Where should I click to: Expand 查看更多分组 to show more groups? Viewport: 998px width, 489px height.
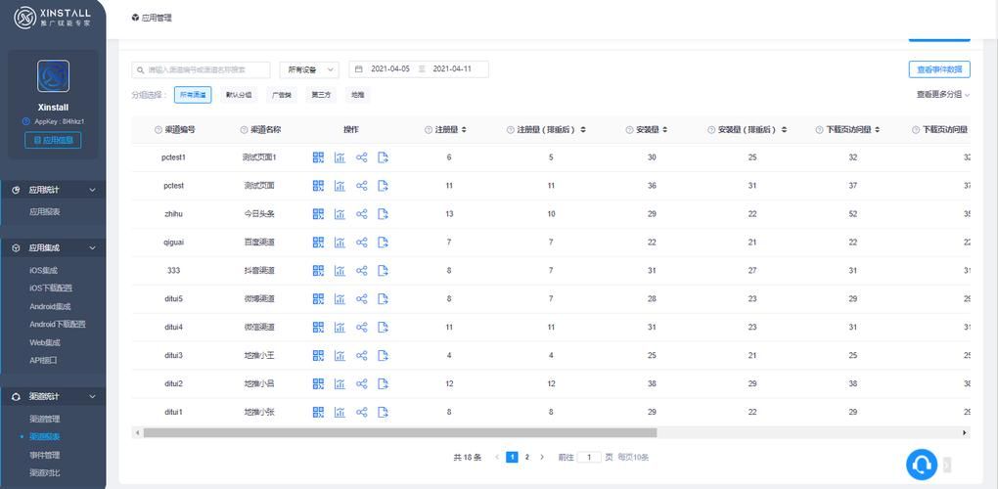(x=943, y=95)
